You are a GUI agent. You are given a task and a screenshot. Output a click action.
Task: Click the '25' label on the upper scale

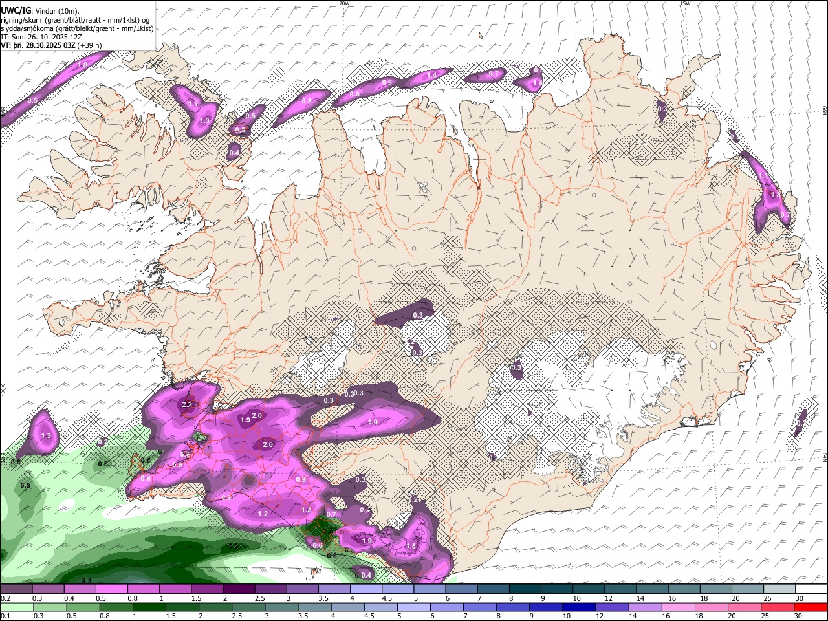767,598
